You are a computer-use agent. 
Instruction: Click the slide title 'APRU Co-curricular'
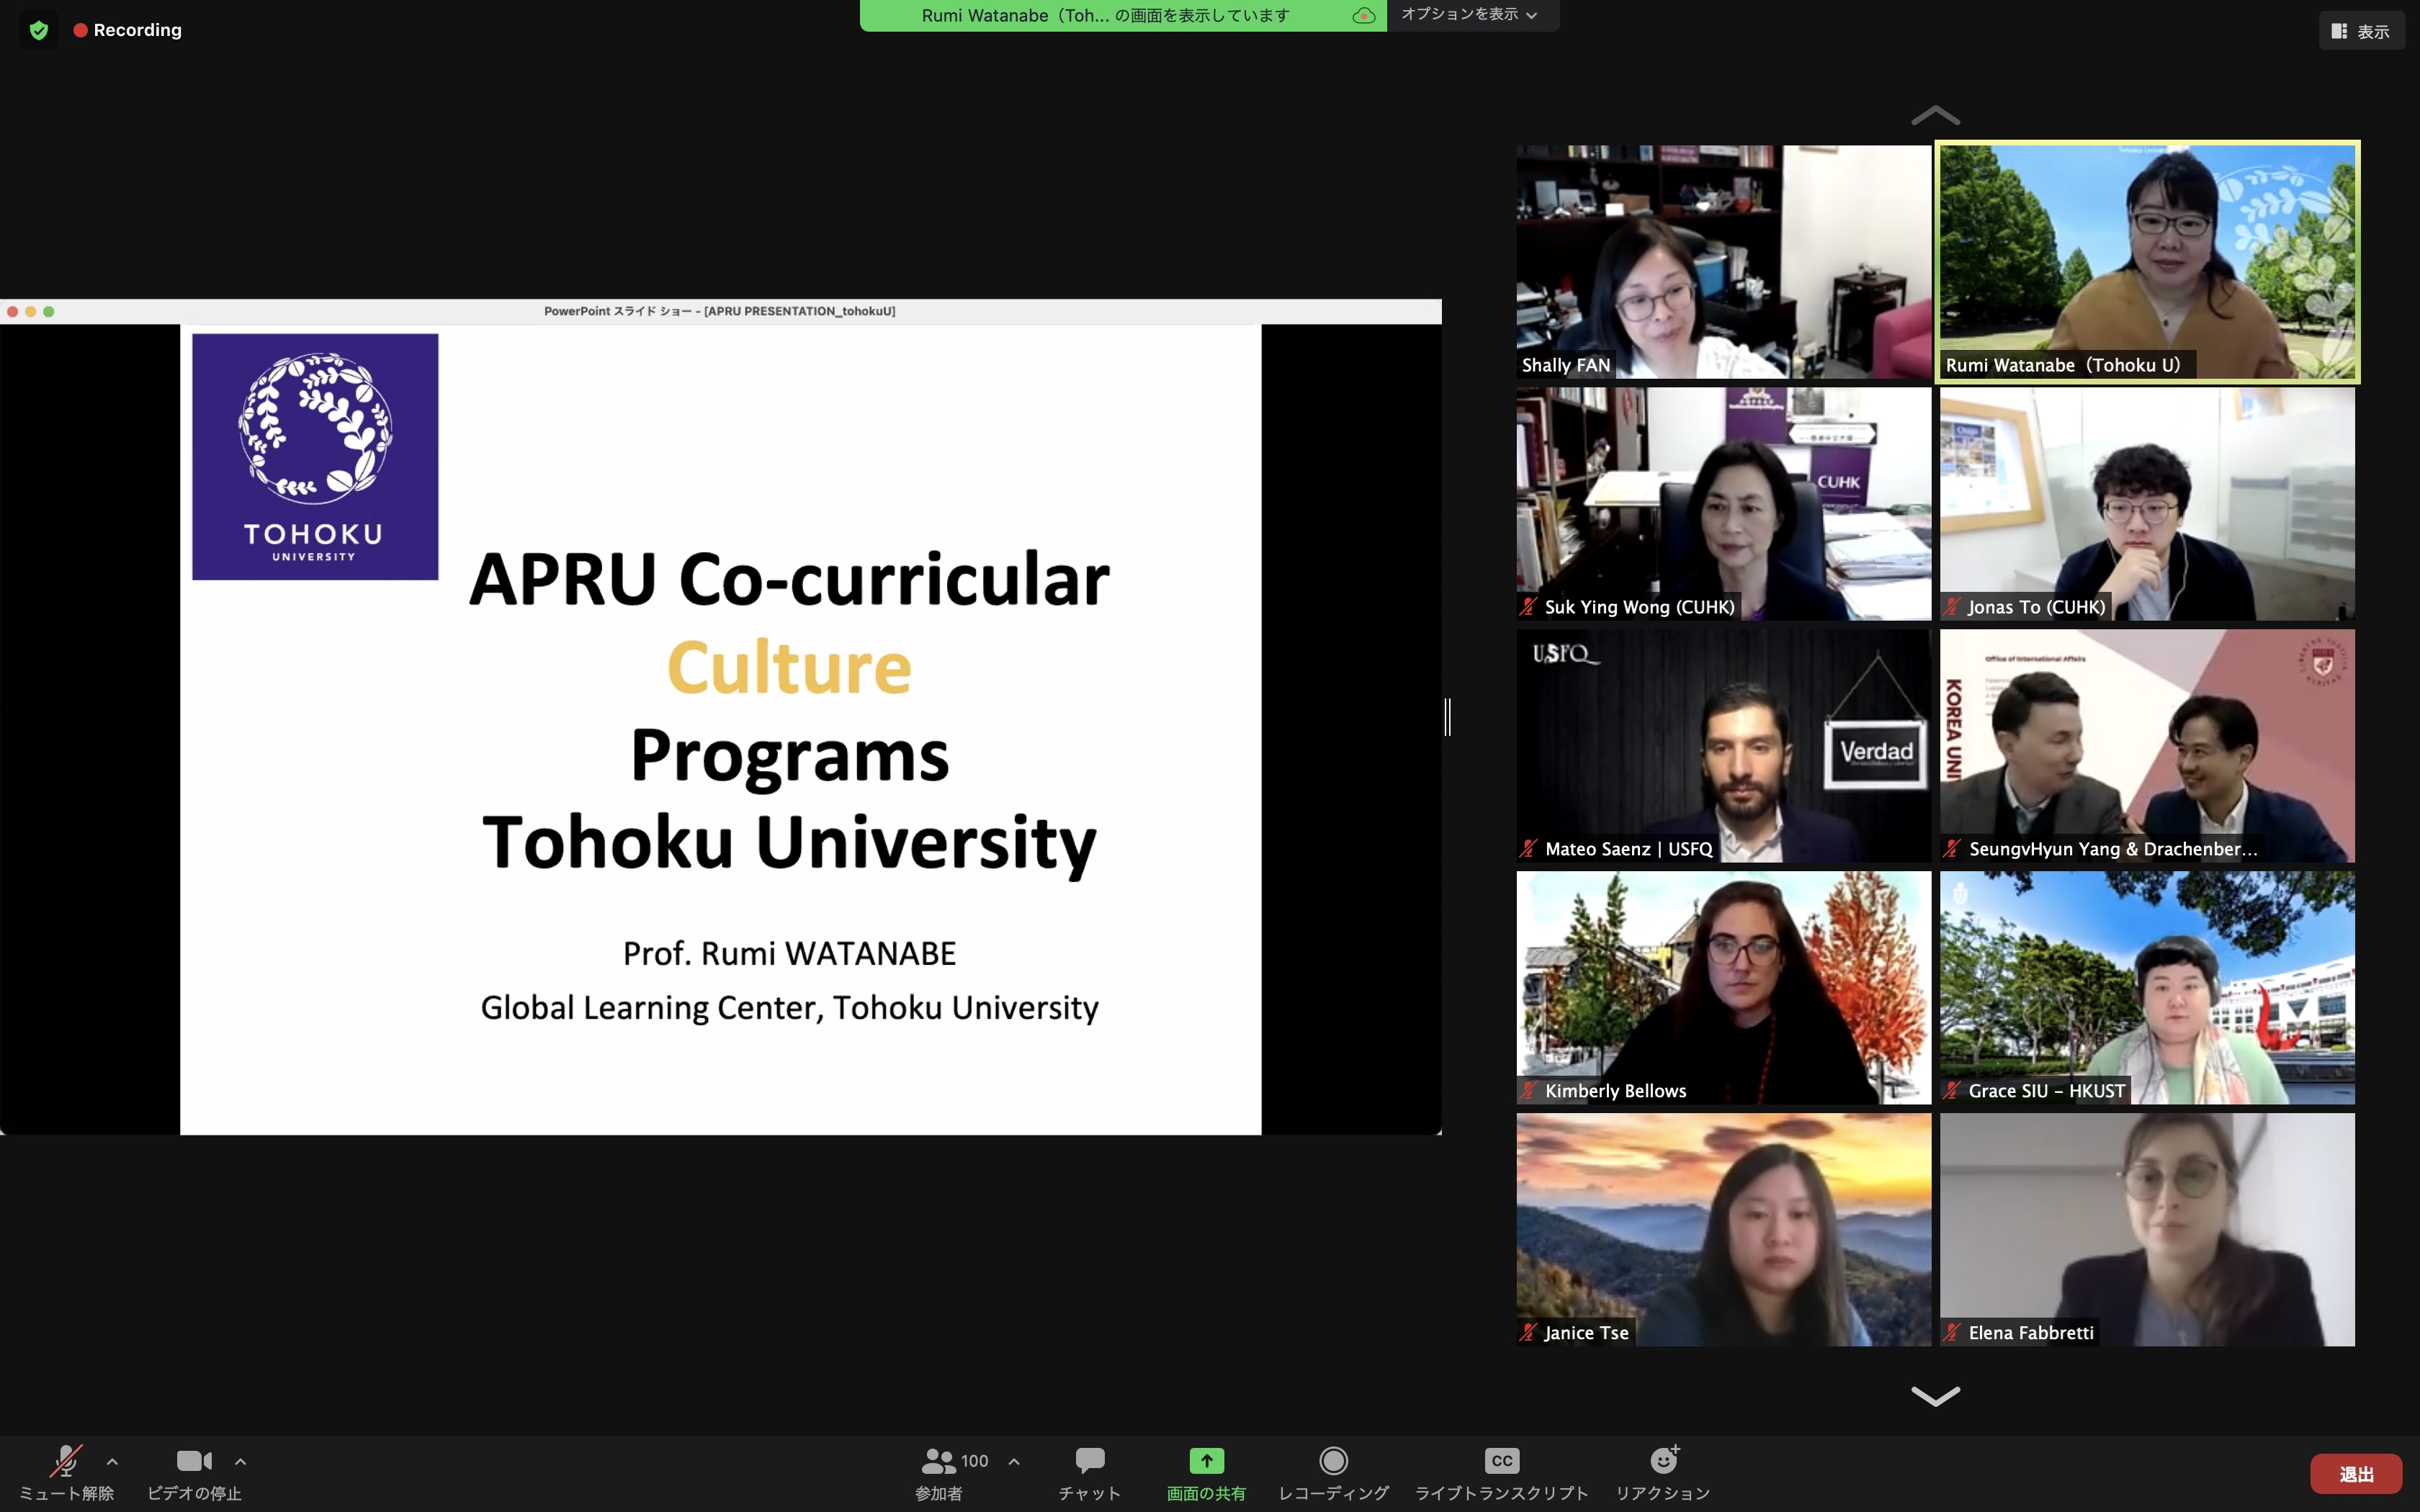tap(789, 579)
